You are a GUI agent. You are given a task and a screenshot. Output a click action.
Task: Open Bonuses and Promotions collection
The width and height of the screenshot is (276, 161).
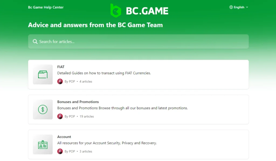pos(78,102)
